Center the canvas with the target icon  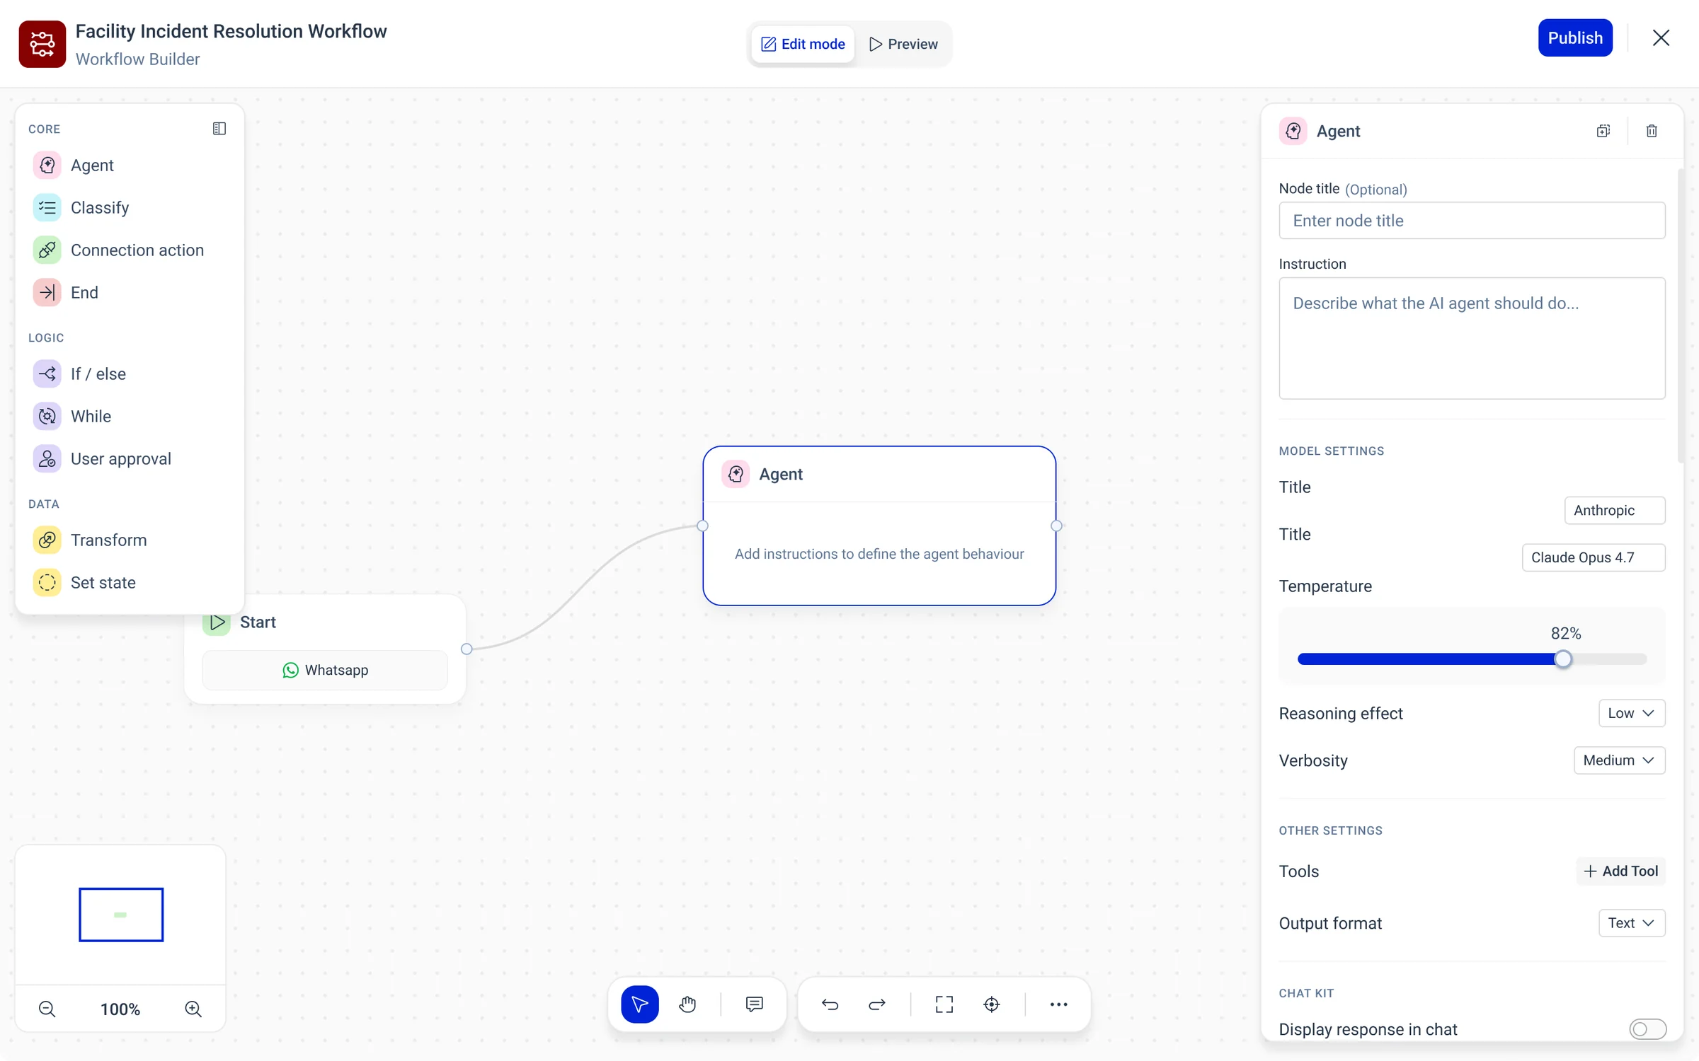point(992,1004)
